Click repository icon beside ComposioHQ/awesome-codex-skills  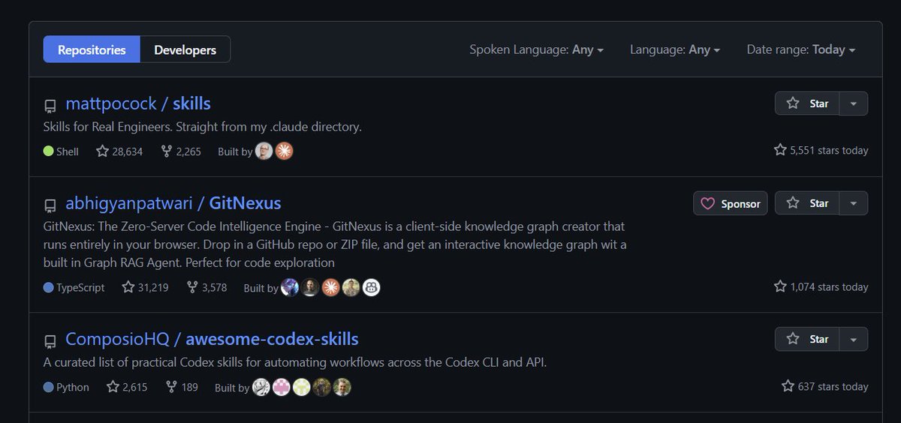tap(50, 341)
